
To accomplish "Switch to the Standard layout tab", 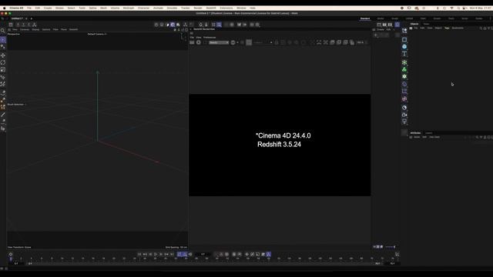I will [365, 18].
